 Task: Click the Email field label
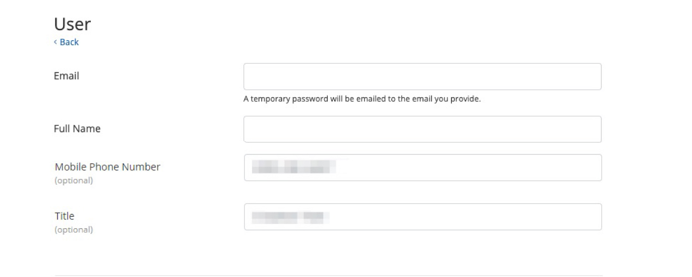click(x=67, y=76)
